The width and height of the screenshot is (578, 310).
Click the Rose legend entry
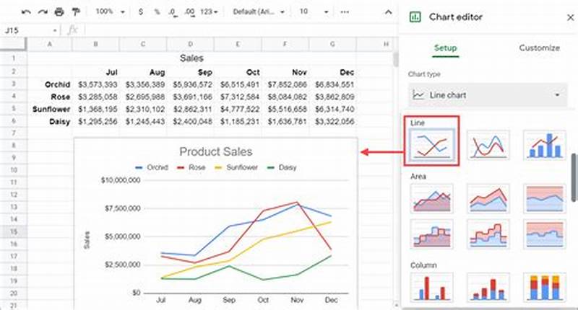point(191,167)
